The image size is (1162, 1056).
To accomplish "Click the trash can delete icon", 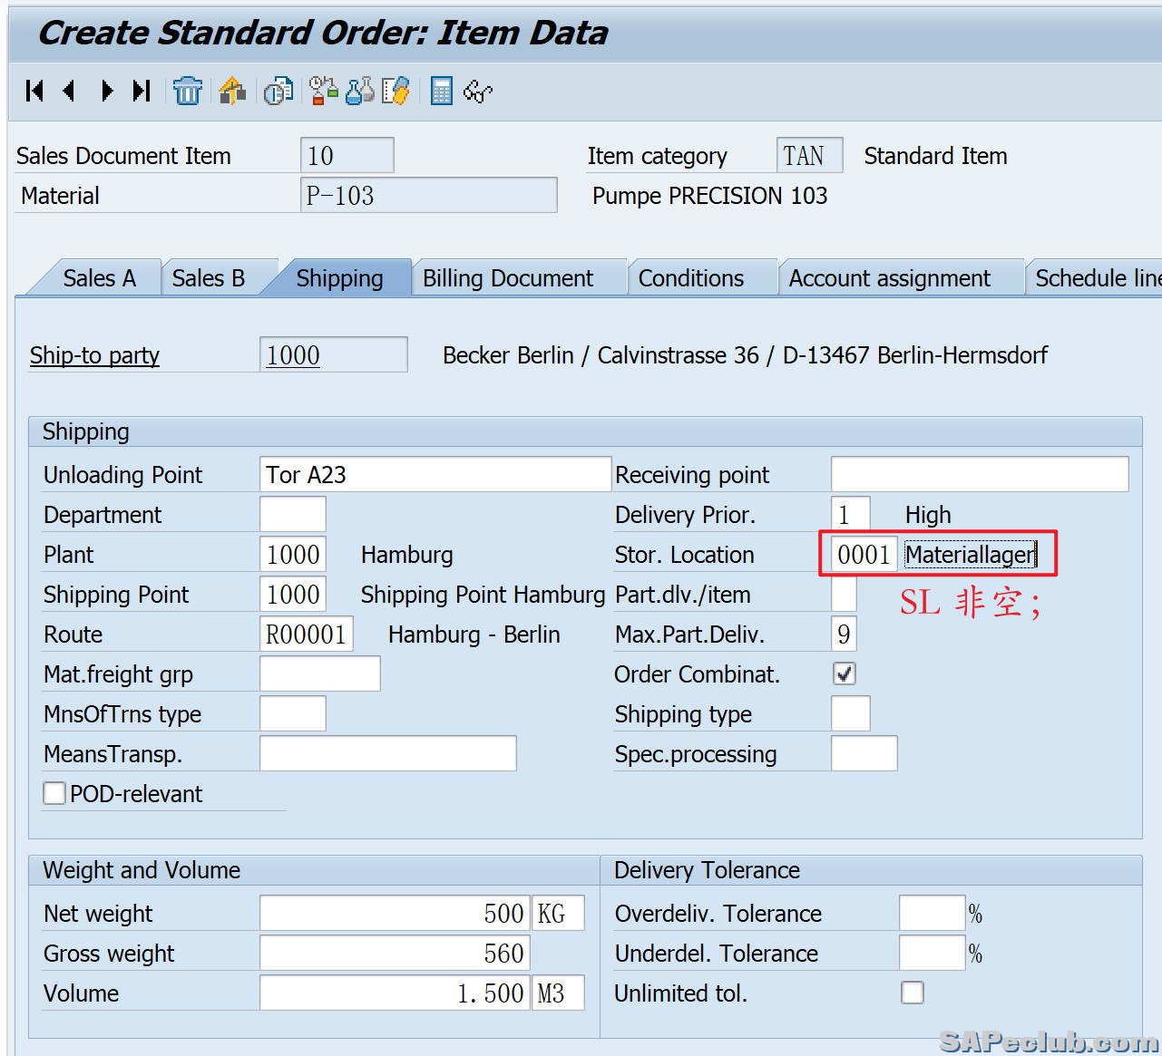I will coord(188,91).
